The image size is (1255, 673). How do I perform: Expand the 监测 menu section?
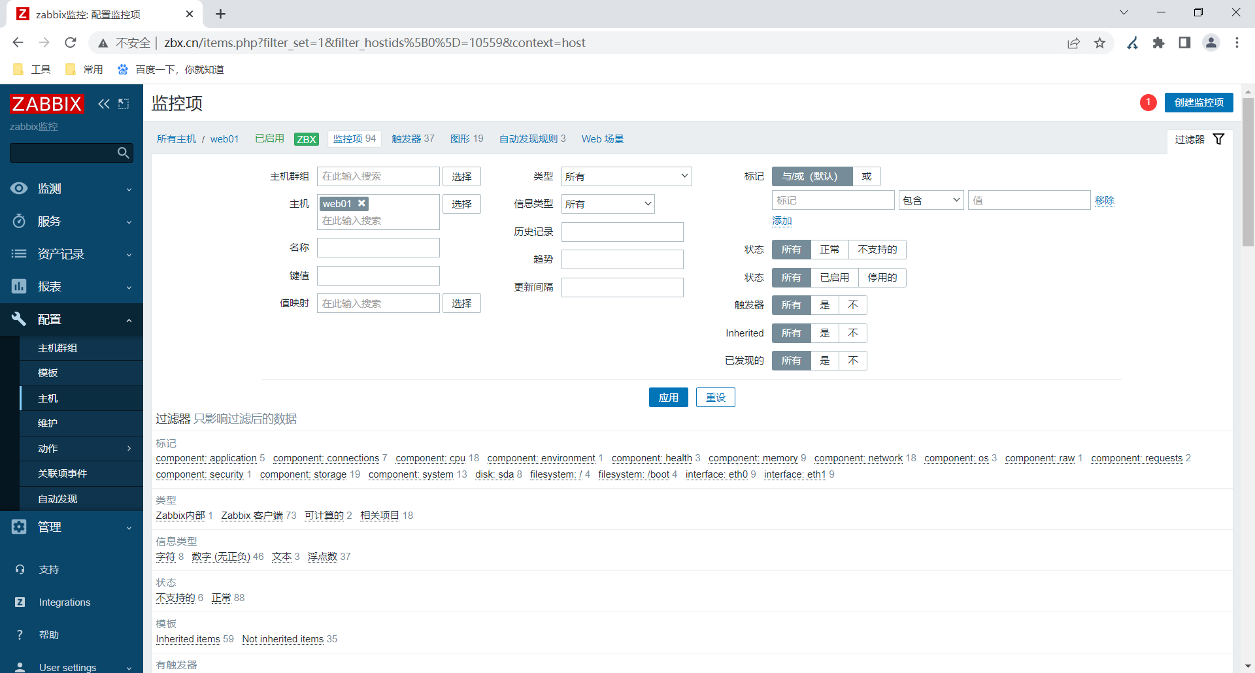coord(129,189)
